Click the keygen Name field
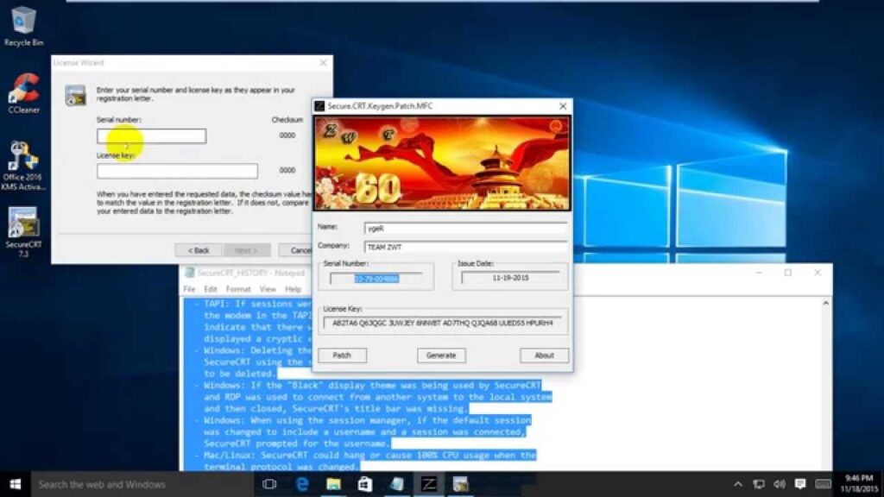Screen dimensions: 884x497 (465, 228)
